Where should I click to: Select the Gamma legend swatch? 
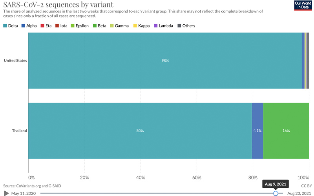[111, 26]
